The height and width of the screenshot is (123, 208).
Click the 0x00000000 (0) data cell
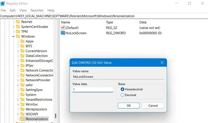pos(150,33)
